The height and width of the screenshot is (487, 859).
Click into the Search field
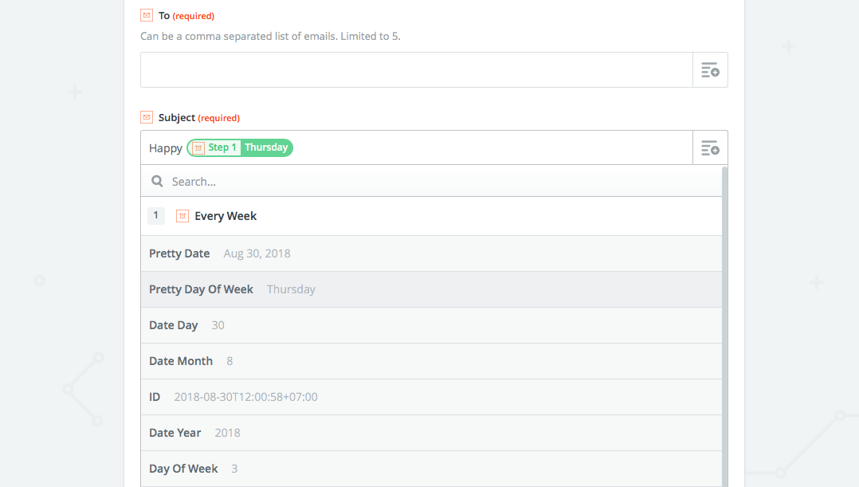(x=431, y=181)
